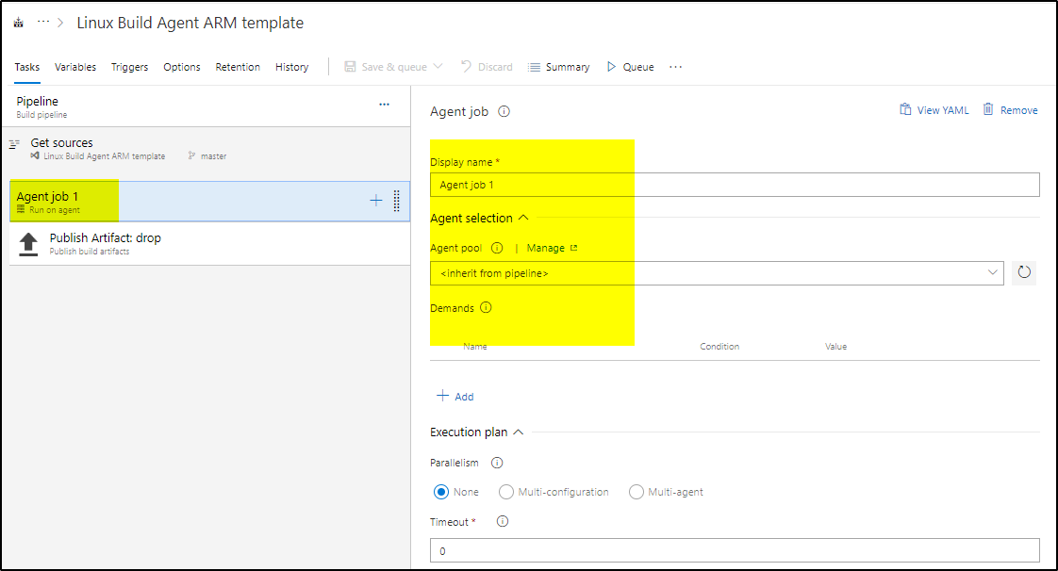Open the Agent pool dropdown
1058x571 pixels.
click(717, 273)
